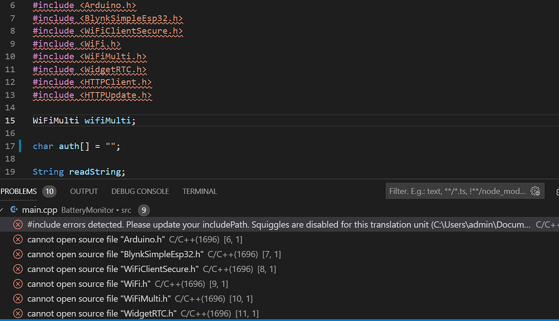Place cursor on line 15 WiFiMulti declaration
Image resolution: width=559 pixels, height=321 pixels.
click(84, 121)
